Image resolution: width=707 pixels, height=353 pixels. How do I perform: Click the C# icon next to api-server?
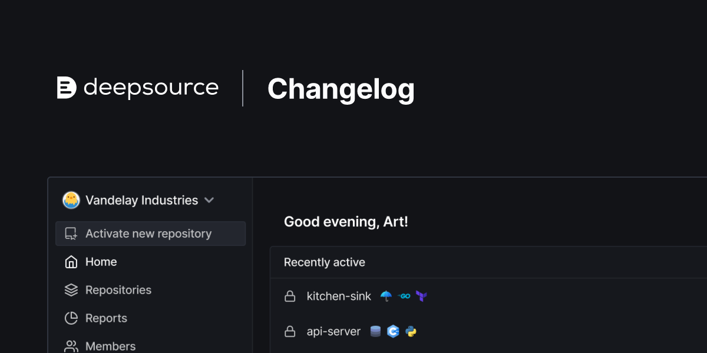coord(393,331)
